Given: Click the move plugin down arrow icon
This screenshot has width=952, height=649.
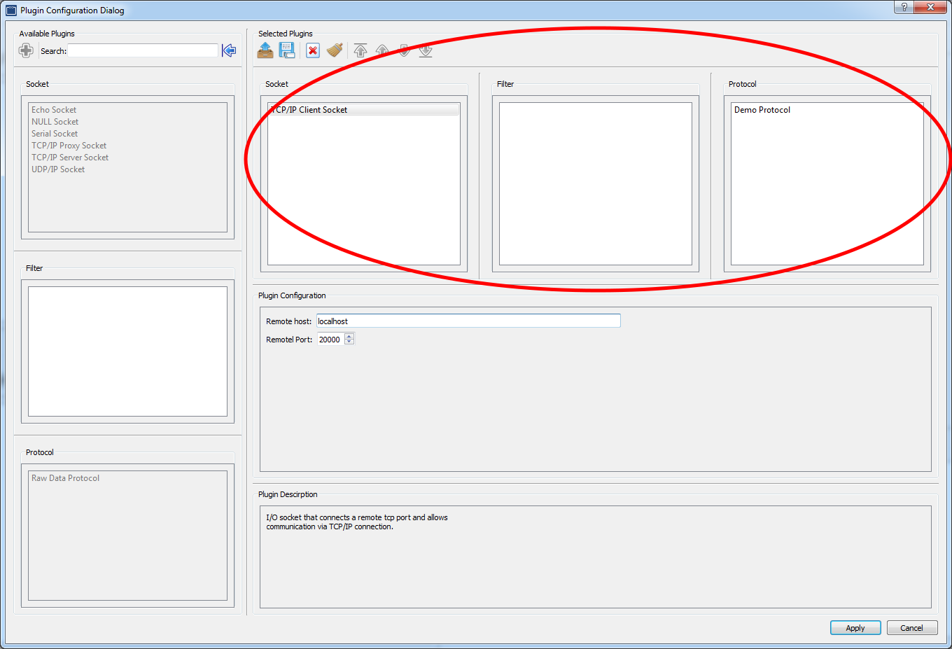Looking at the screenshot, I should click(x=404, y=50).
